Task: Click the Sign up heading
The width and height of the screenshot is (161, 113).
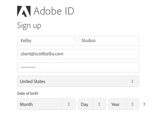Action: pyautogui.click(x=29, y=26)
